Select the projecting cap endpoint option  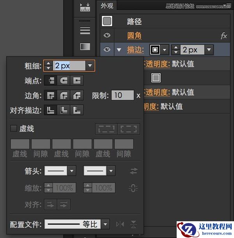pyautogui.click(x=77, y=81)
